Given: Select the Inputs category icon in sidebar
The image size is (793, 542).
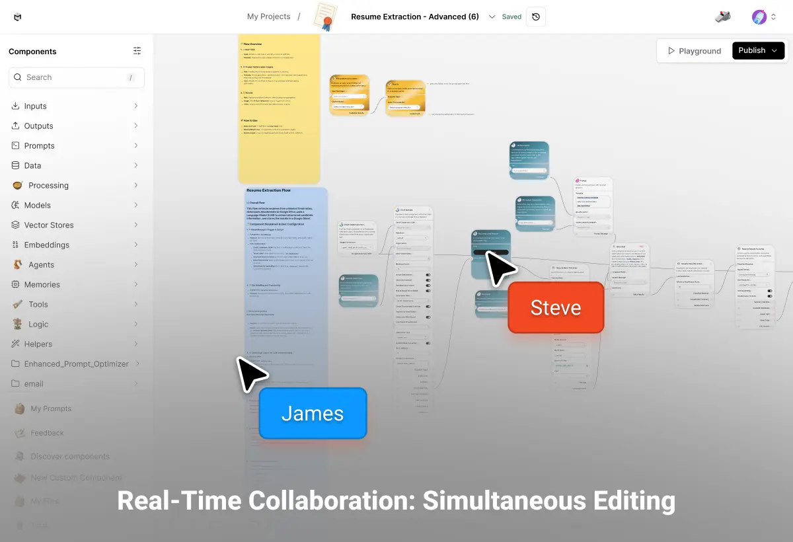Looking at the screenshot, I should click(x=16, y=106).
